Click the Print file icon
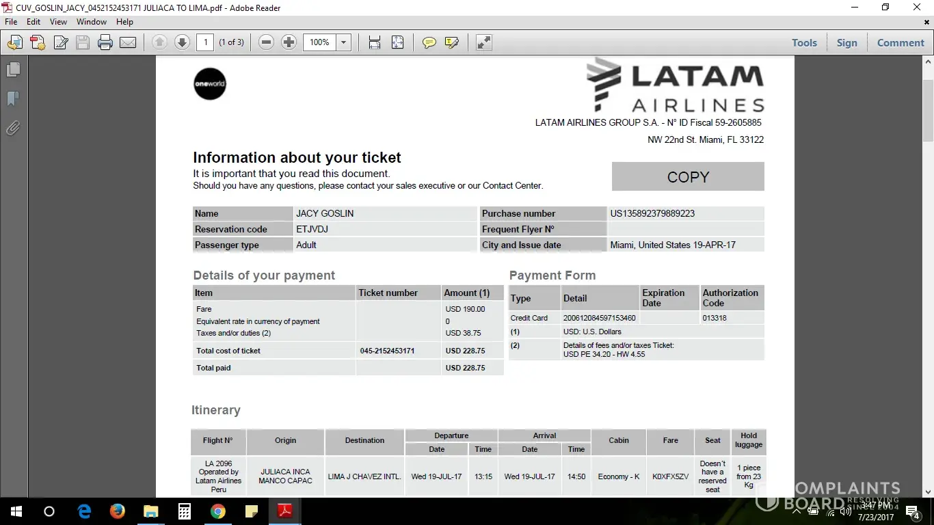 105,42
